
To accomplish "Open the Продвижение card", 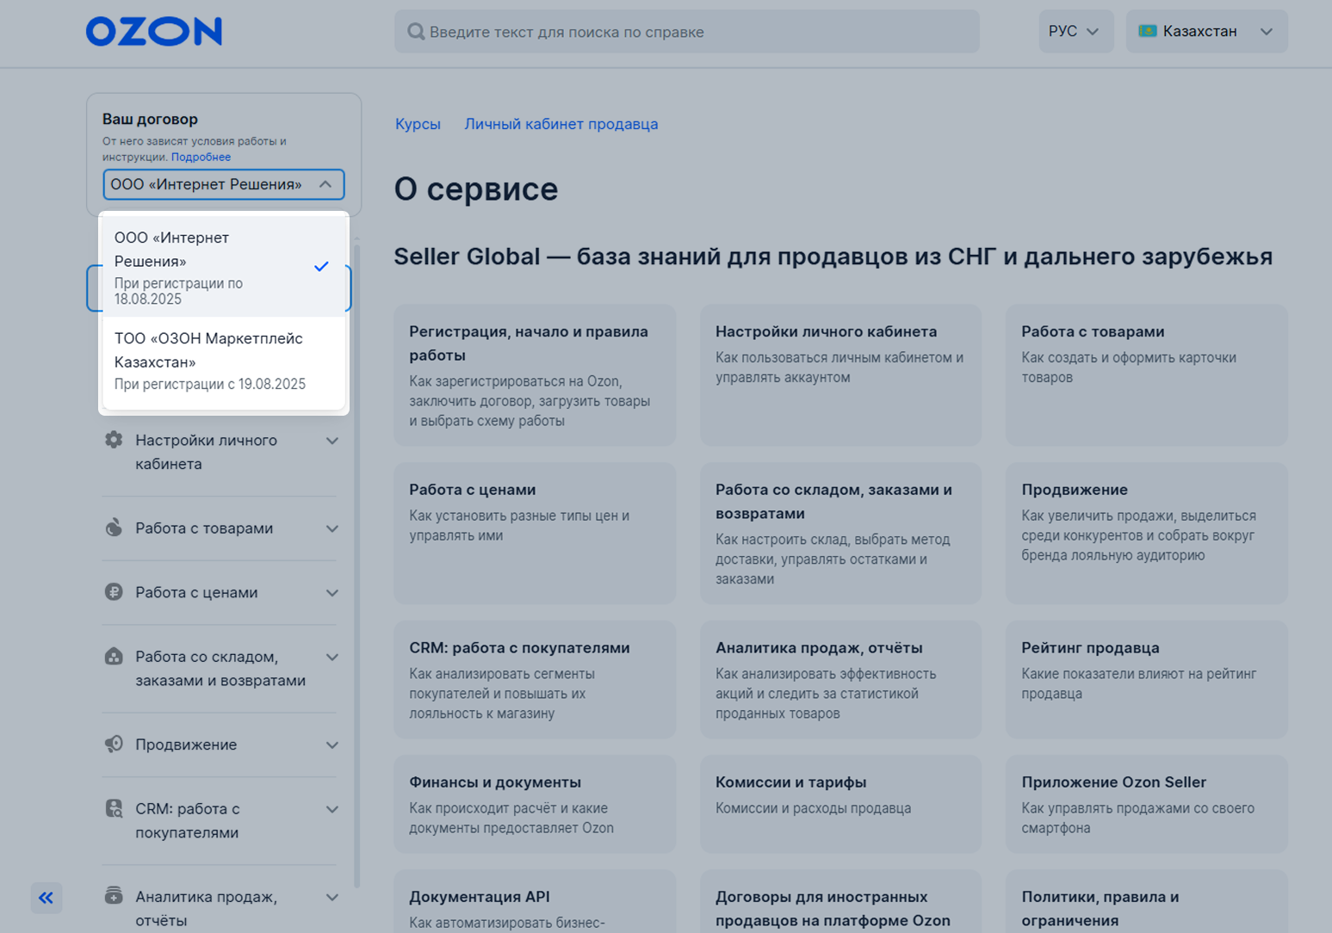I will 1147,533.
